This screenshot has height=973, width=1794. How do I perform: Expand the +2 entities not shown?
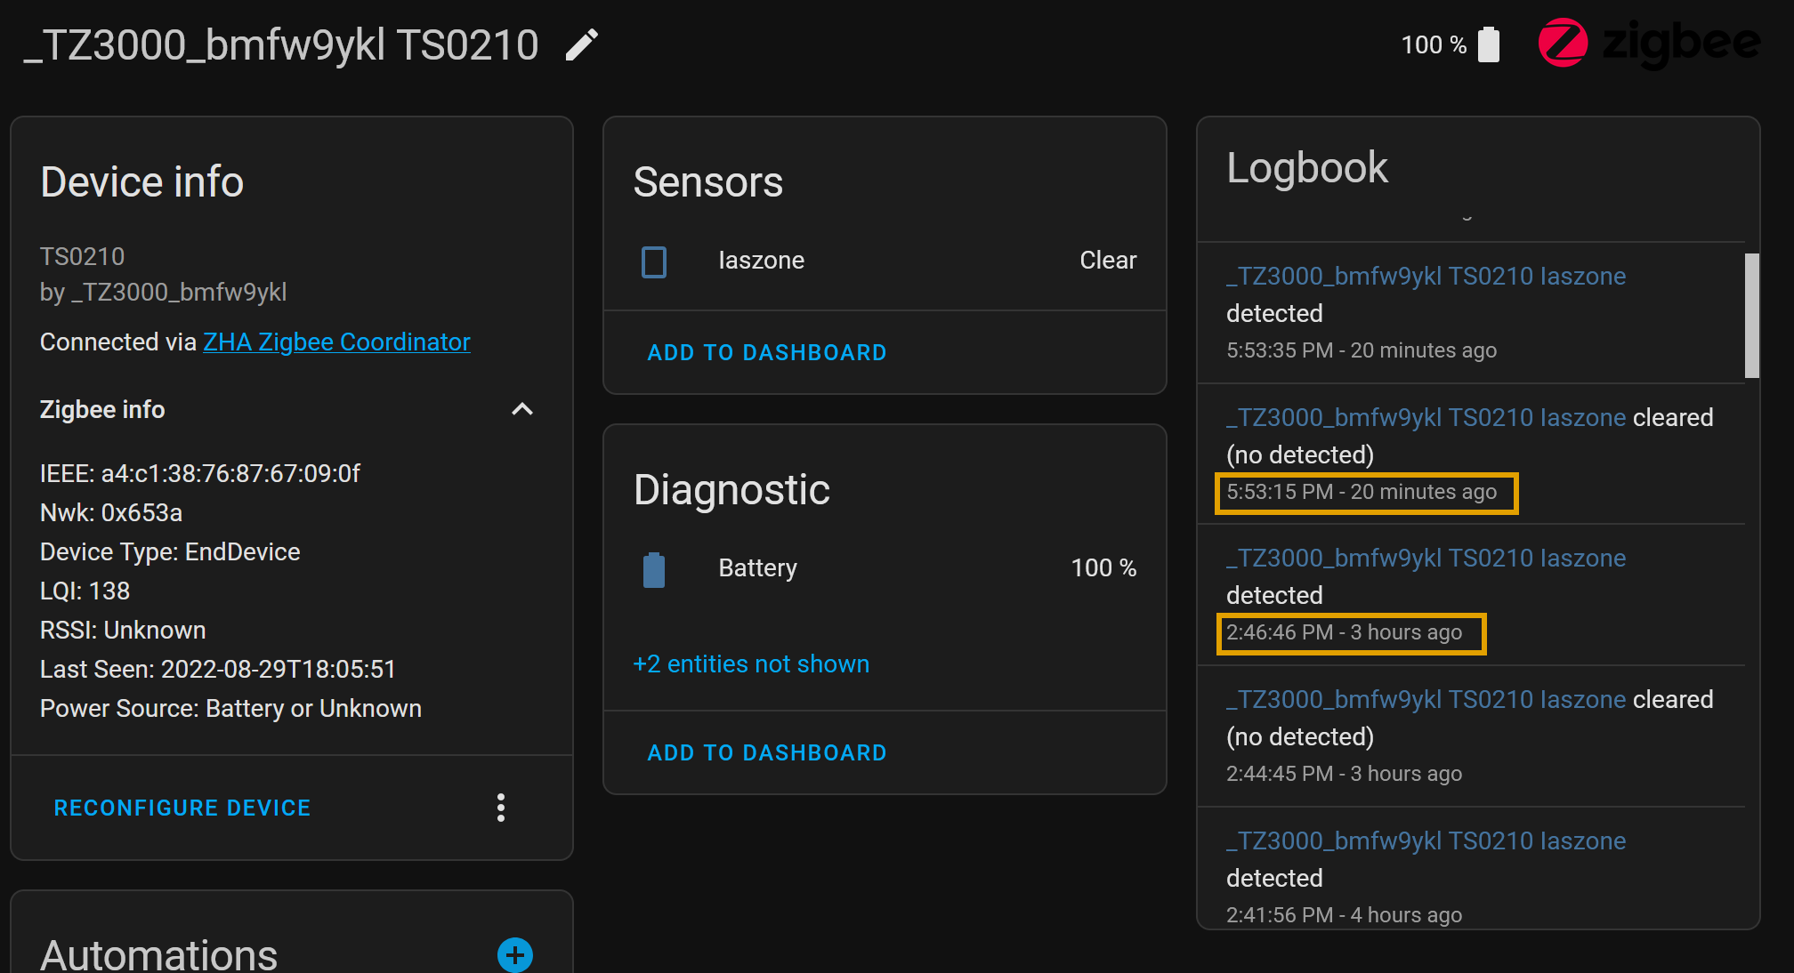pyautogui.click(x=750, y=663)
